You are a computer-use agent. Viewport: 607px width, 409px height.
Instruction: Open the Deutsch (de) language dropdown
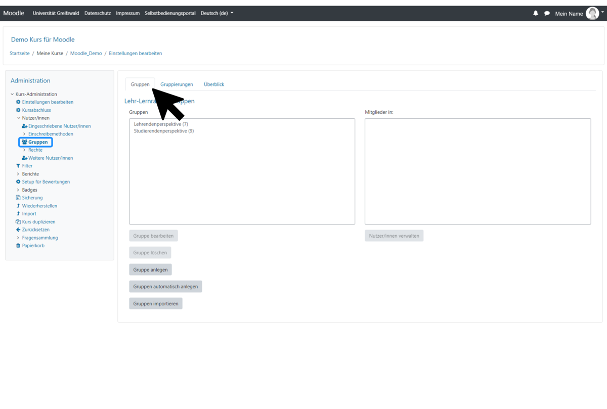pyautogui.click(x=217, y=13)
